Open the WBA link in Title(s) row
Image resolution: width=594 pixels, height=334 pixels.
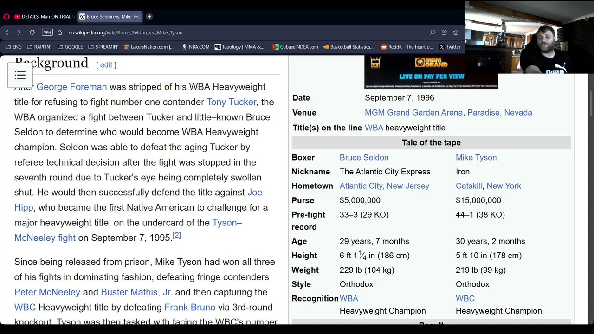click(x=374, y=128)
